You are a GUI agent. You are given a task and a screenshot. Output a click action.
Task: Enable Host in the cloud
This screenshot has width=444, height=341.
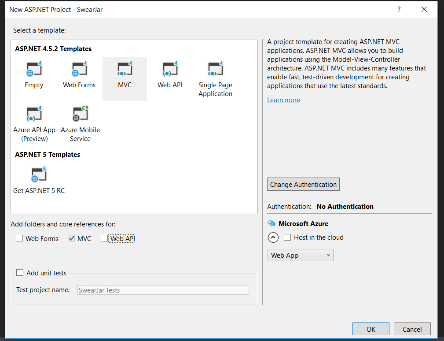coord(286,237)
